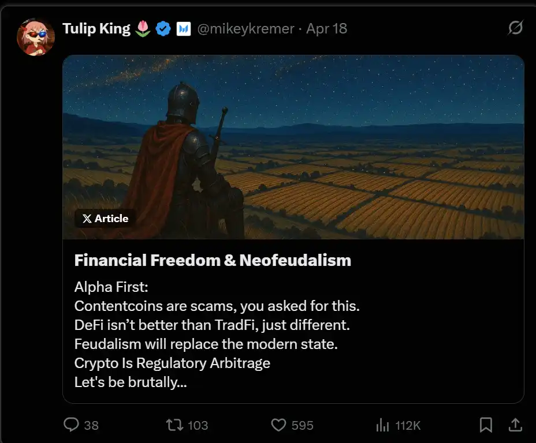This screenshot has width=536, height=443.
Task: Like the Financial Freedom post with heart icon
Action: [278, 425]
